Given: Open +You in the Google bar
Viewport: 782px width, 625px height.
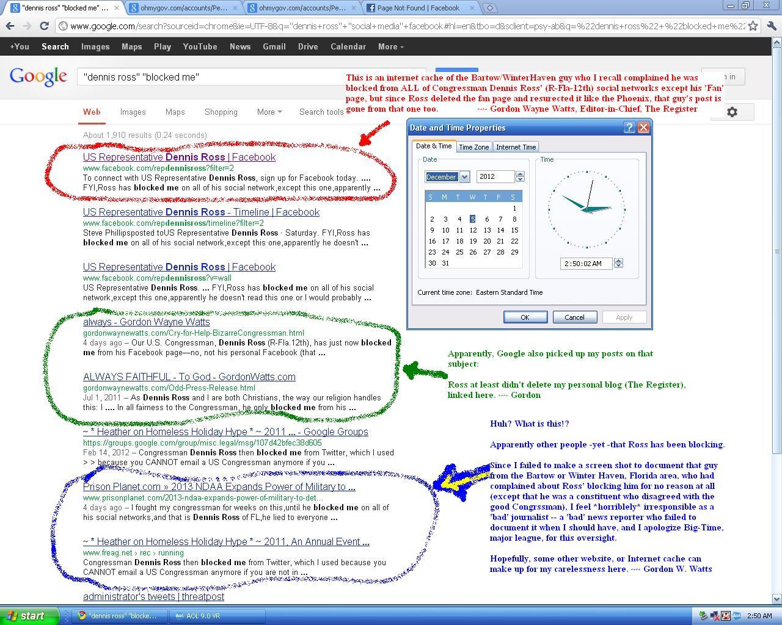Looking at the screenshot, I should coord(19,46).
